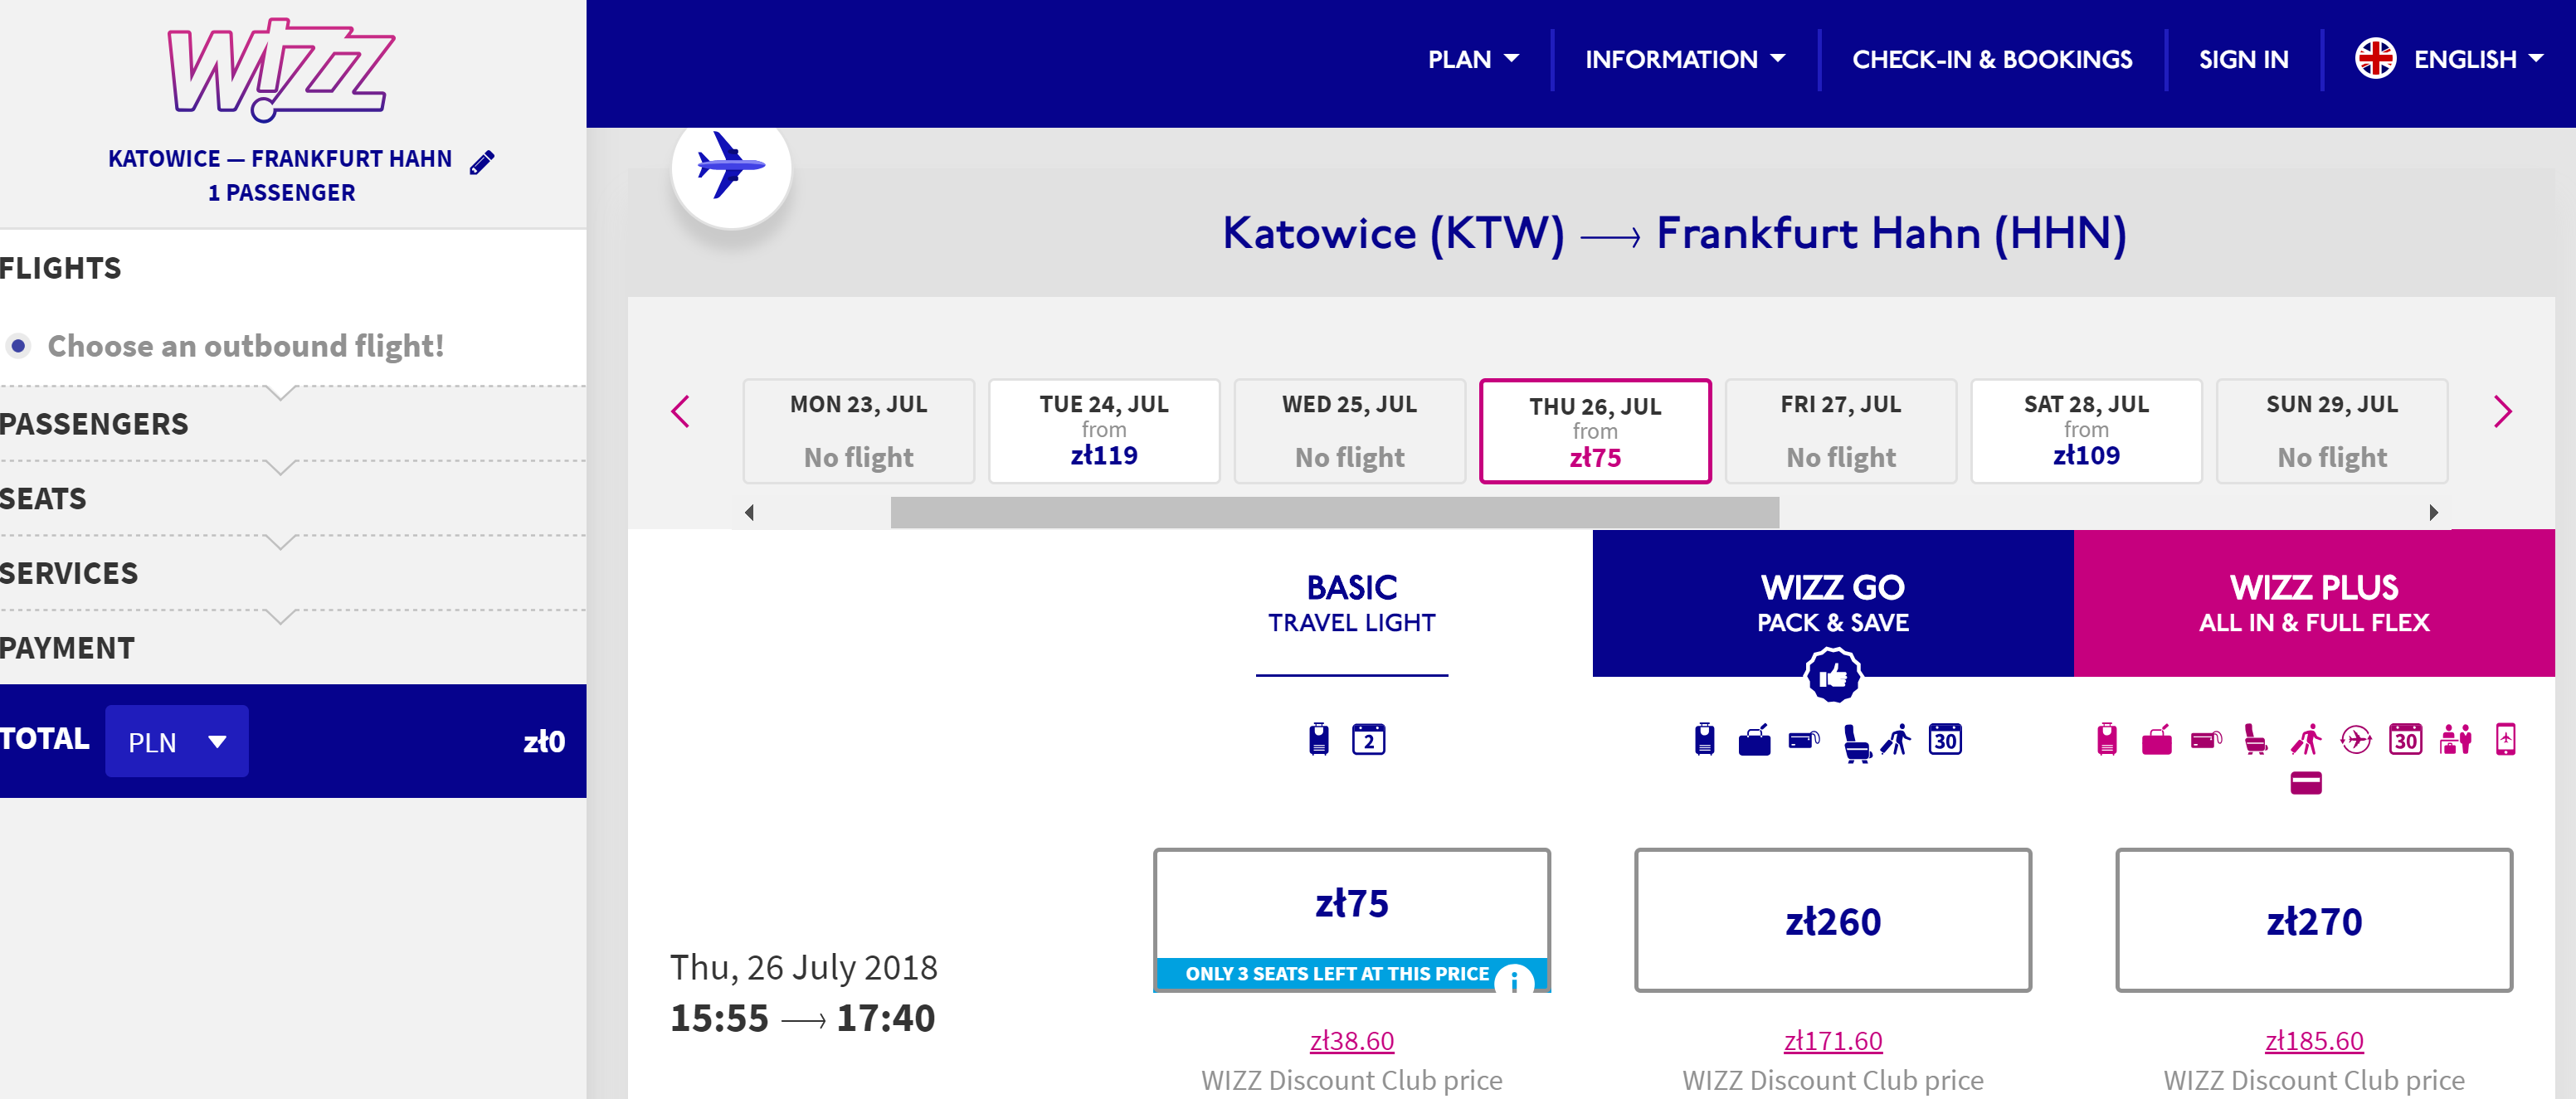Click the pencil edit route icon
This screenshot has width=2576, height=1099.
pyautogui.click(x=482, y=162)
